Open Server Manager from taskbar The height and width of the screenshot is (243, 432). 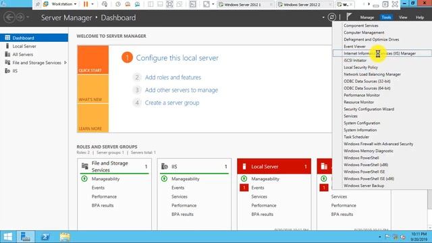click(x=26, y=237)
